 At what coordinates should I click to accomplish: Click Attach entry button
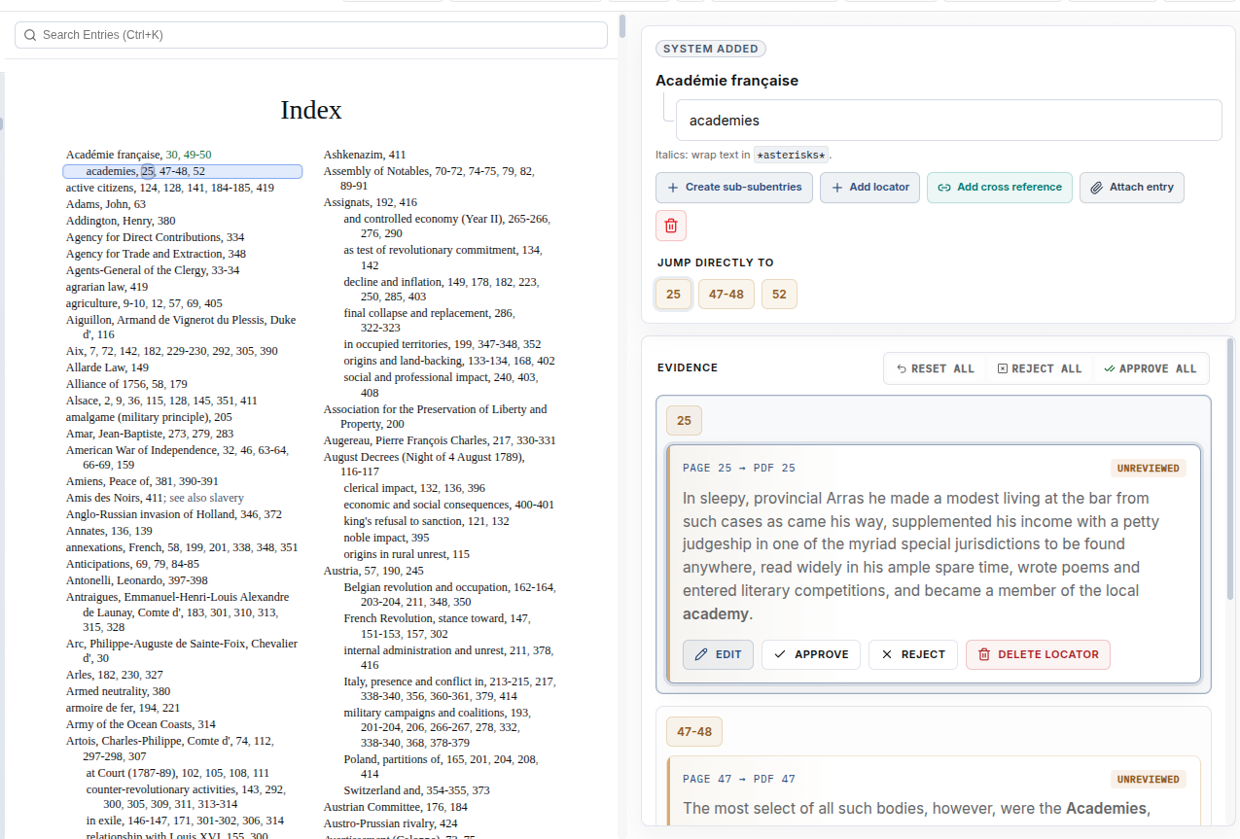click(x=1132, y=188)
